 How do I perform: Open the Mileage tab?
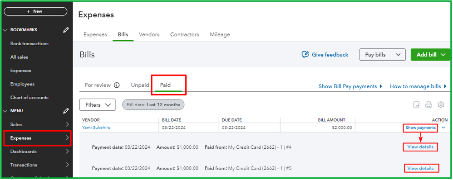coord(220,34)
